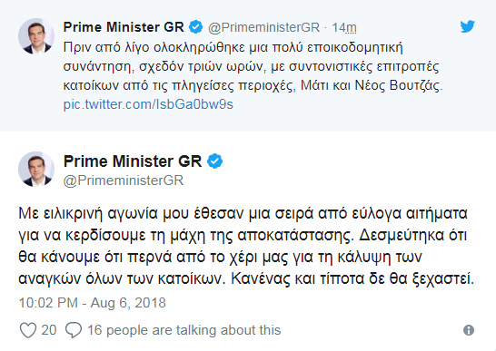Open profile photo in quoted tweet
Screen dimensions: 496x351
pyautogui.click(x=36, y=36)
